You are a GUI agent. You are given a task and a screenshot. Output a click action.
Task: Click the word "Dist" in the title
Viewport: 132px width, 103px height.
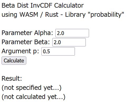point(23,5)
